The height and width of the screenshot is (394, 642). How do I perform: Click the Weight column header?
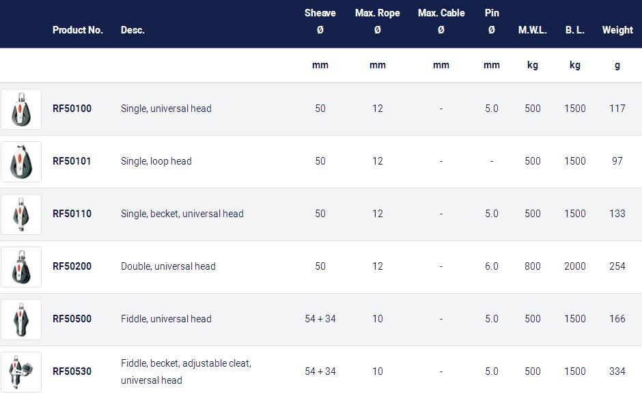click(x=617, y=30)
